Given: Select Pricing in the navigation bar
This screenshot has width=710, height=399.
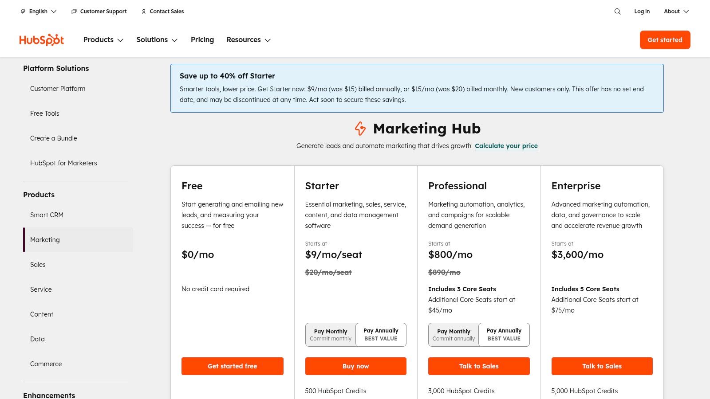Looking at the screenshot, I should 202,40.
